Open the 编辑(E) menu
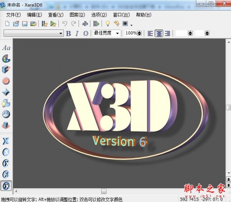The width and height of the screenshot is (231, 202). [x=35, y=15]
